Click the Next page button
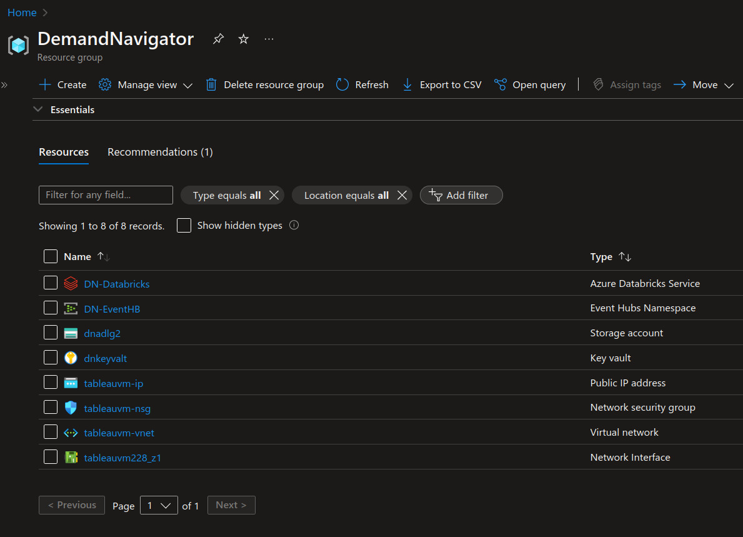Viewport: 743px width, 537px height. coord(231,505)
